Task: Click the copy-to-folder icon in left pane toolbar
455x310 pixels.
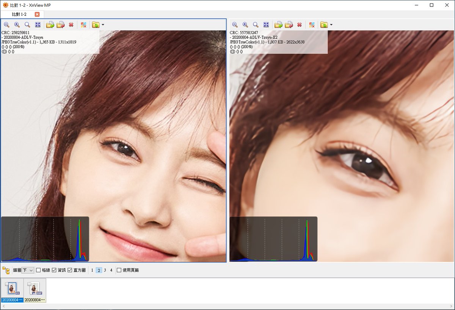Action: [50, 25]
